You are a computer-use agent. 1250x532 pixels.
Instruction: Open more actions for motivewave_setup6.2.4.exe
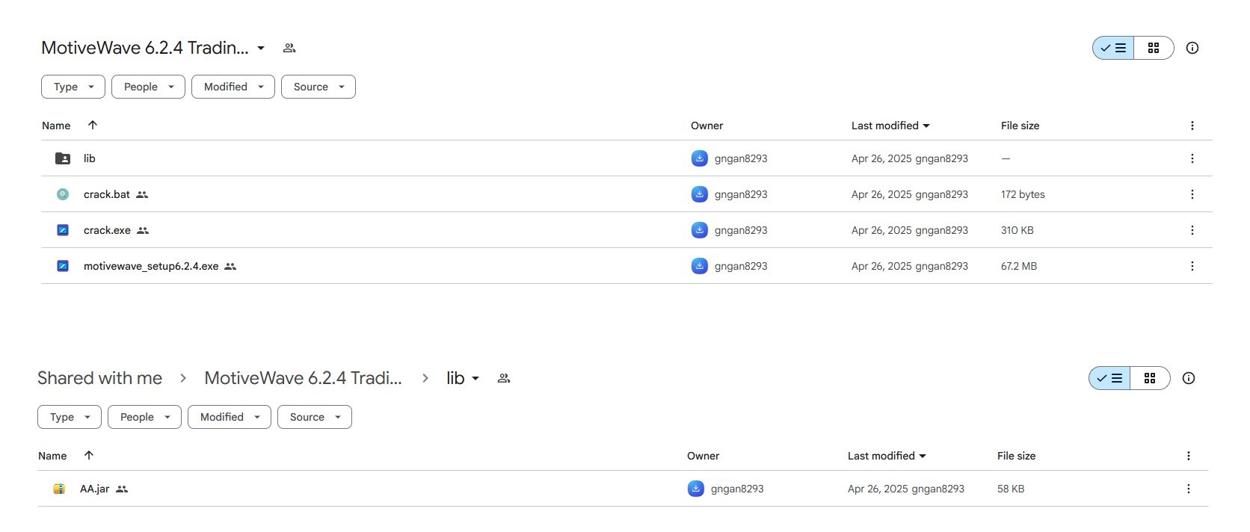coord(1192,266)
